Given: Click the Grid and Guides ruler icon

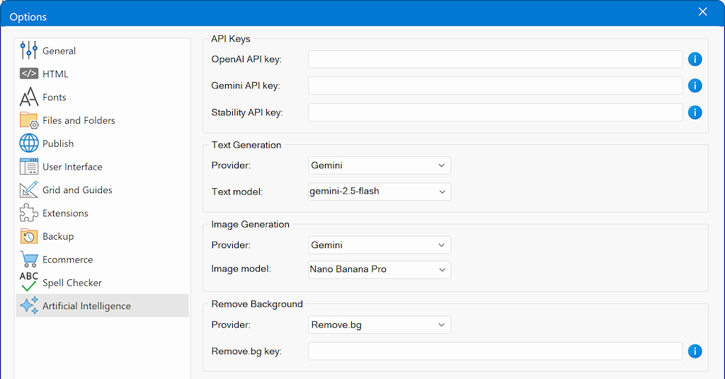Looking at the screenshot, I should [x=29, y=190].
